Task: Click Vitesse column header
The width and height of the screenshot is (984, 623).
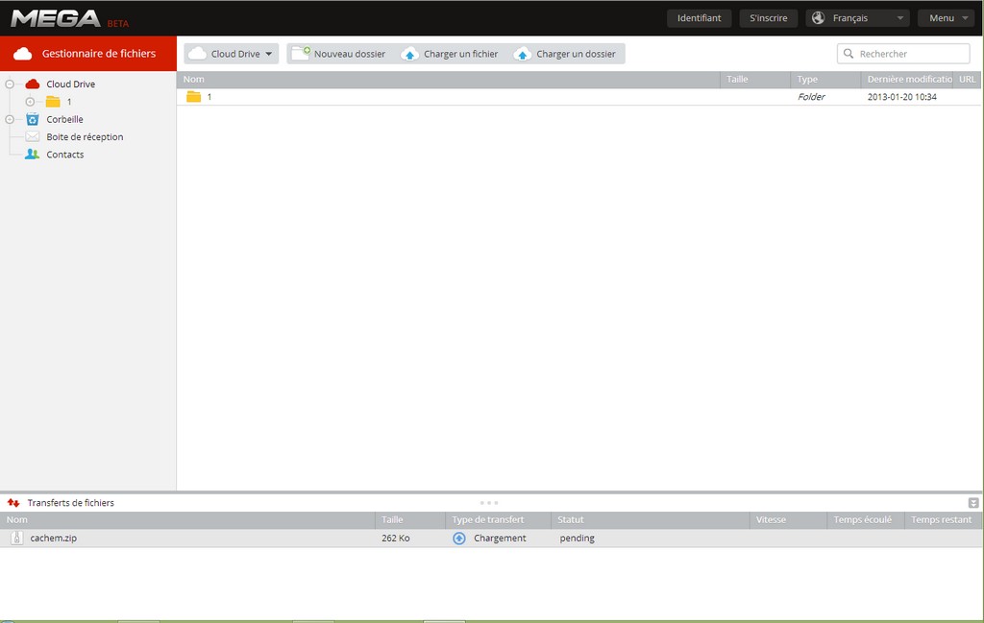Action: coord(788,519)
